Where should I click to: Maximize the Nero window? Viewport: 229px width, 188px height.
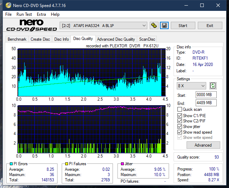click(x=202, y=5)
